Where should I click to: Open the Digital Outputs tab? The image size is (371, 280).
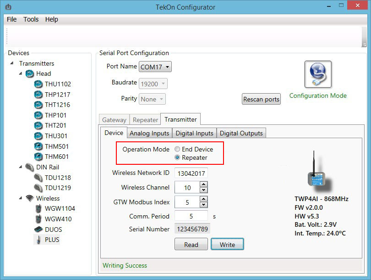tap(241, 133)
